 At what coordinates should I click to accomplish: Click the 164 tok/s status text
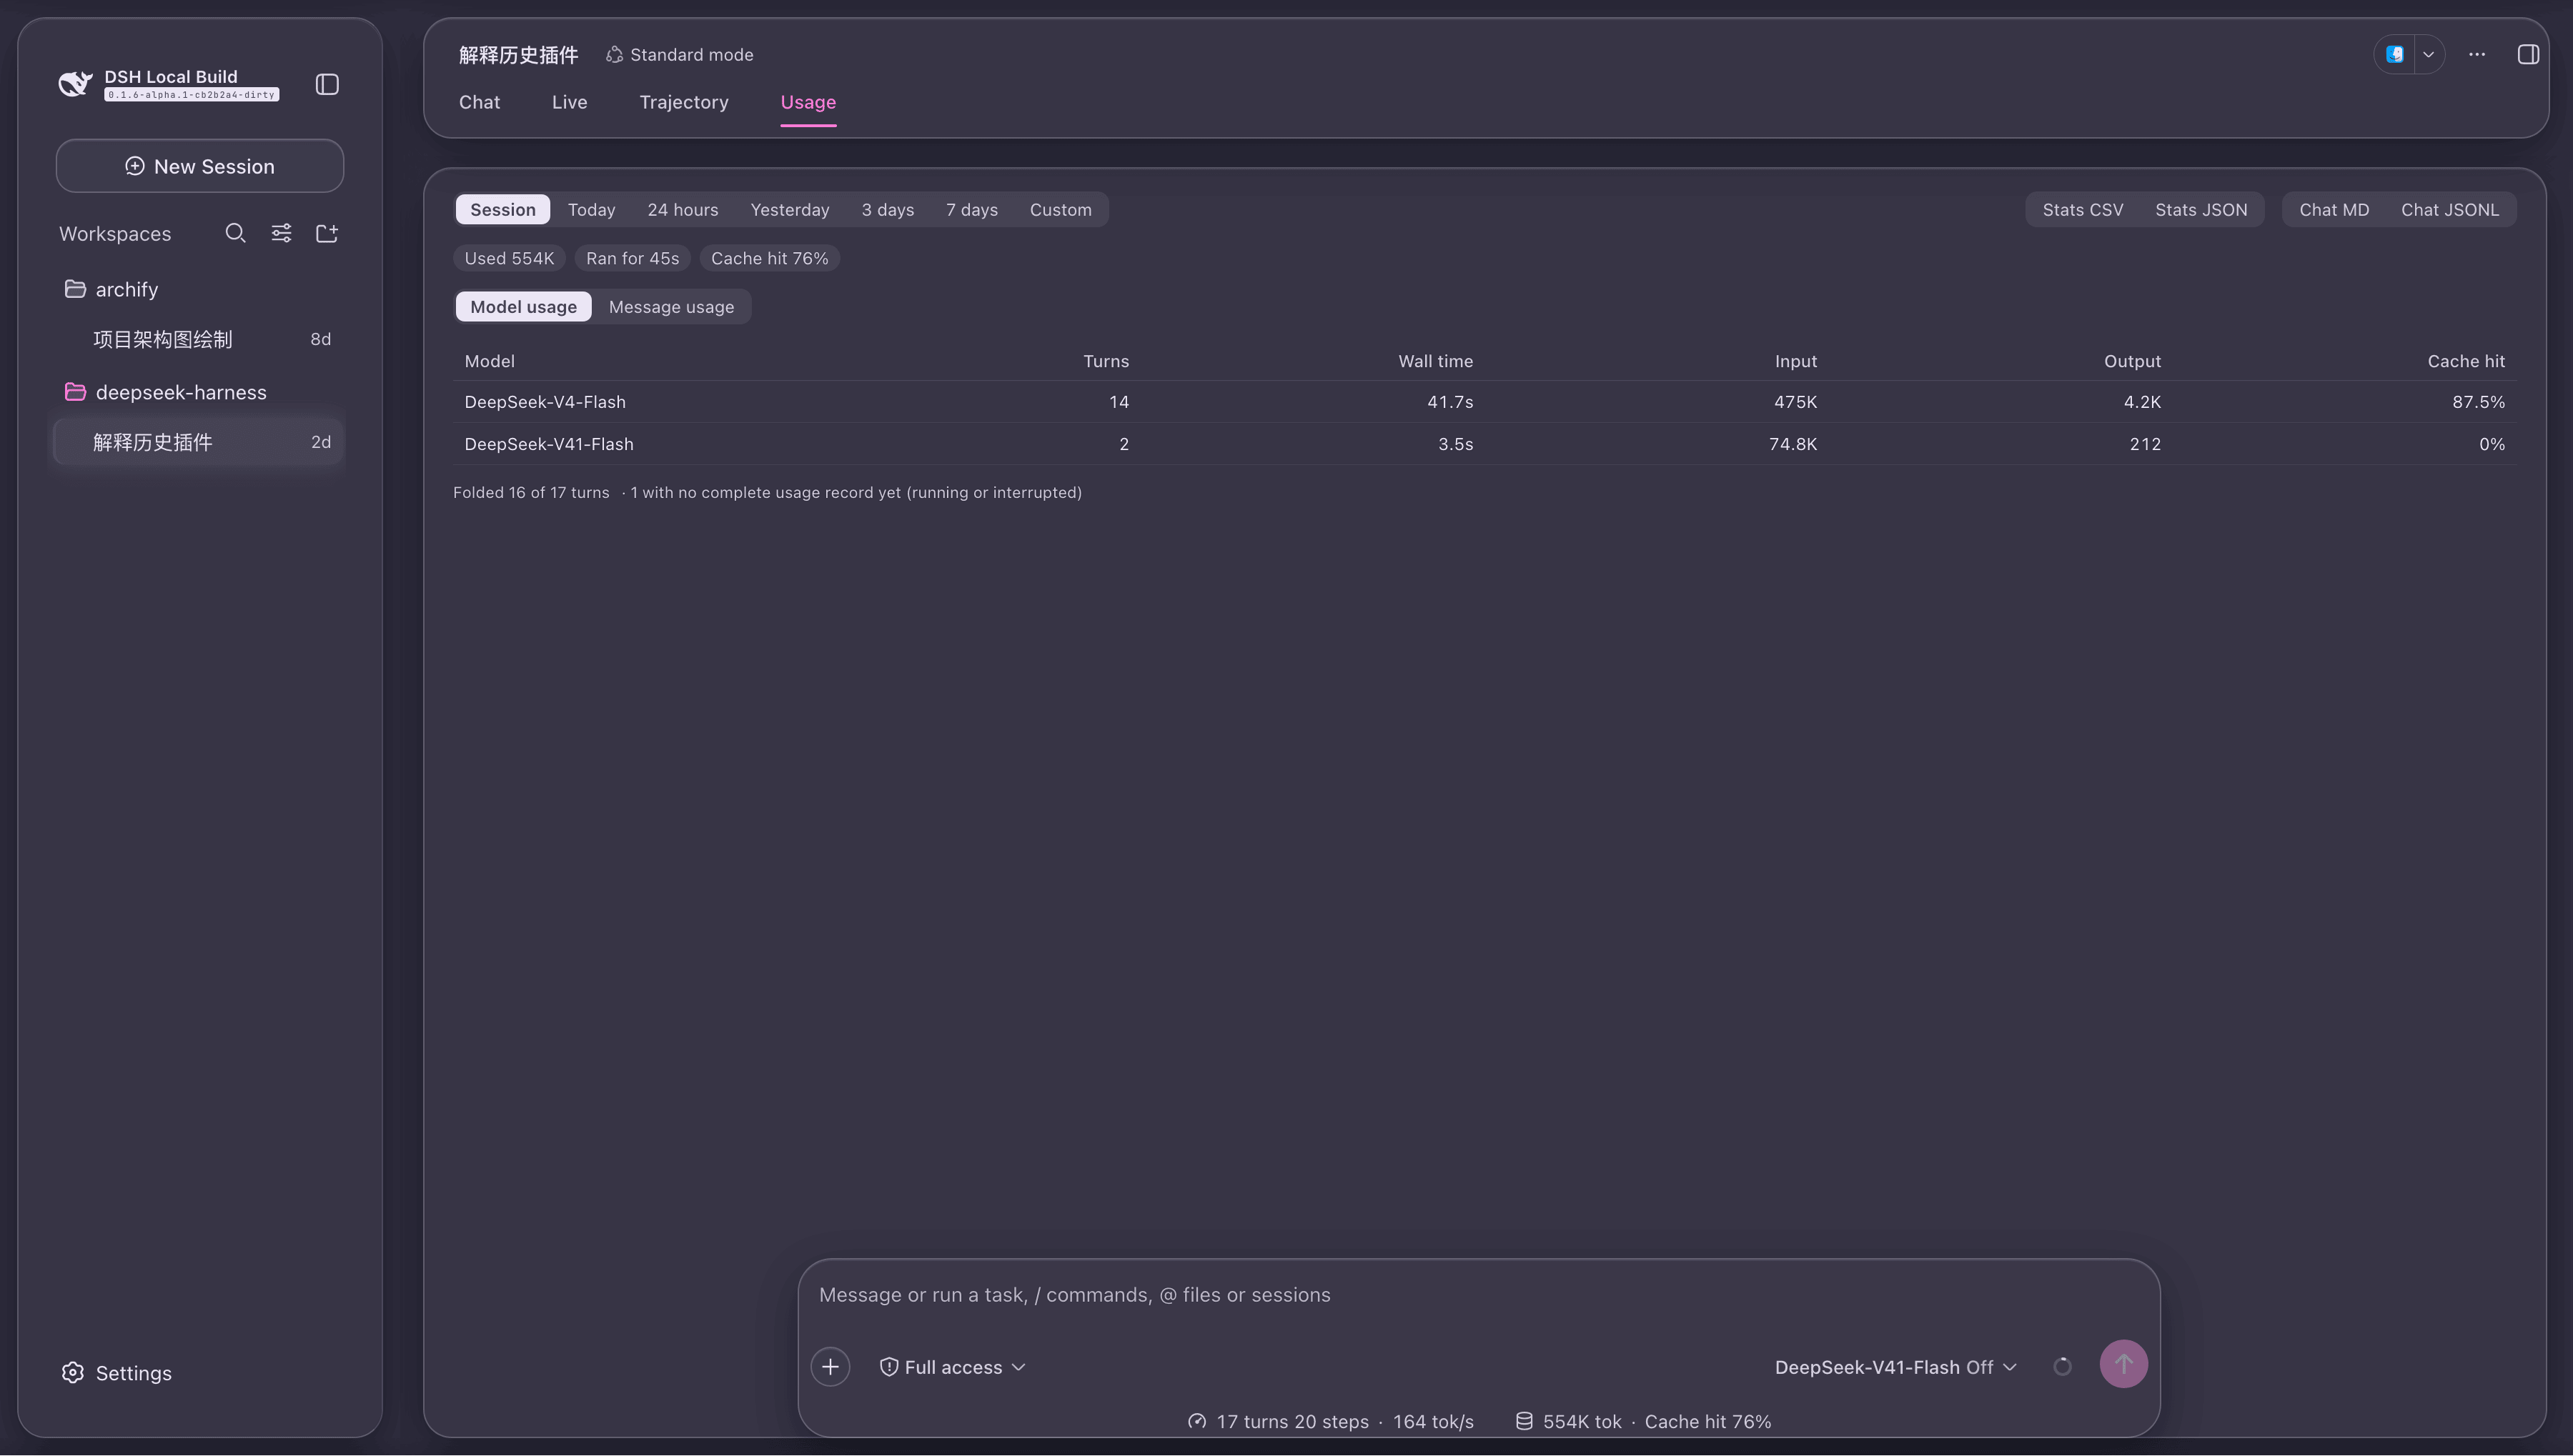(x=1432, y=1421)
